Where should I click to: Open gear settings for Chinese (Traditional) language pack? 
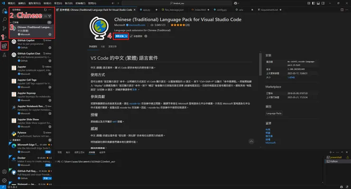50,35
